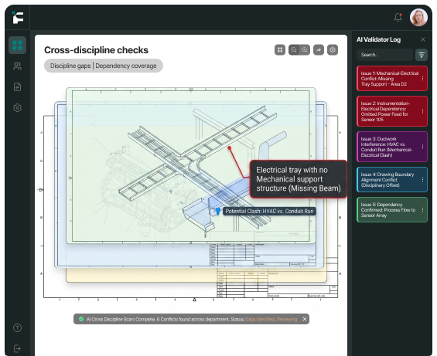
Task: Open the documents icon in sidebar
Action: coord(17,86)
